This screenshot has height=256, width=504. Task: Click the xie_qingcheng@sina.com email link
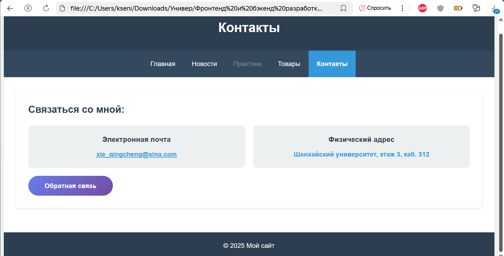pyautogui.click(x=136, y=154)
